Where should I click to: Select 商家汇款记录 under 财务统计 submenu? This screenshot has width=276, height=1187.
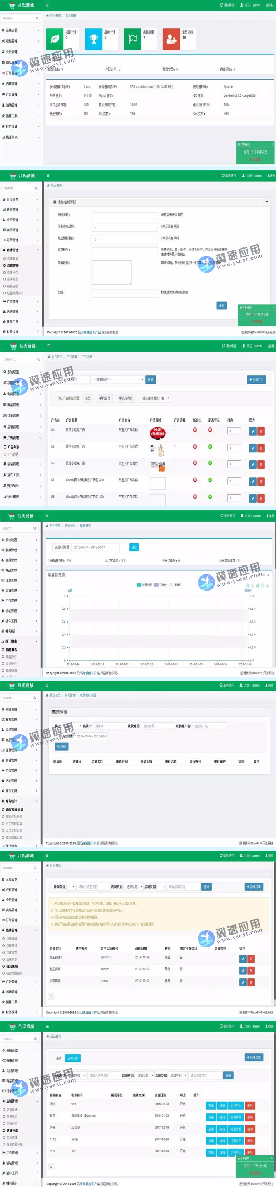14,817
